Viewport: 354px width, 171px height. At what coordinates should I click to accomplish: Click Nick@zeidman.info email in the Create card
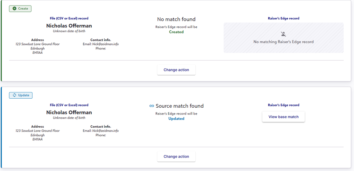point(105,44)
